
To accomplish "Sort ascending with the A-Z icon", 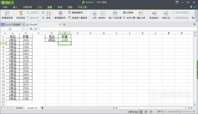I will pos(43,13).
